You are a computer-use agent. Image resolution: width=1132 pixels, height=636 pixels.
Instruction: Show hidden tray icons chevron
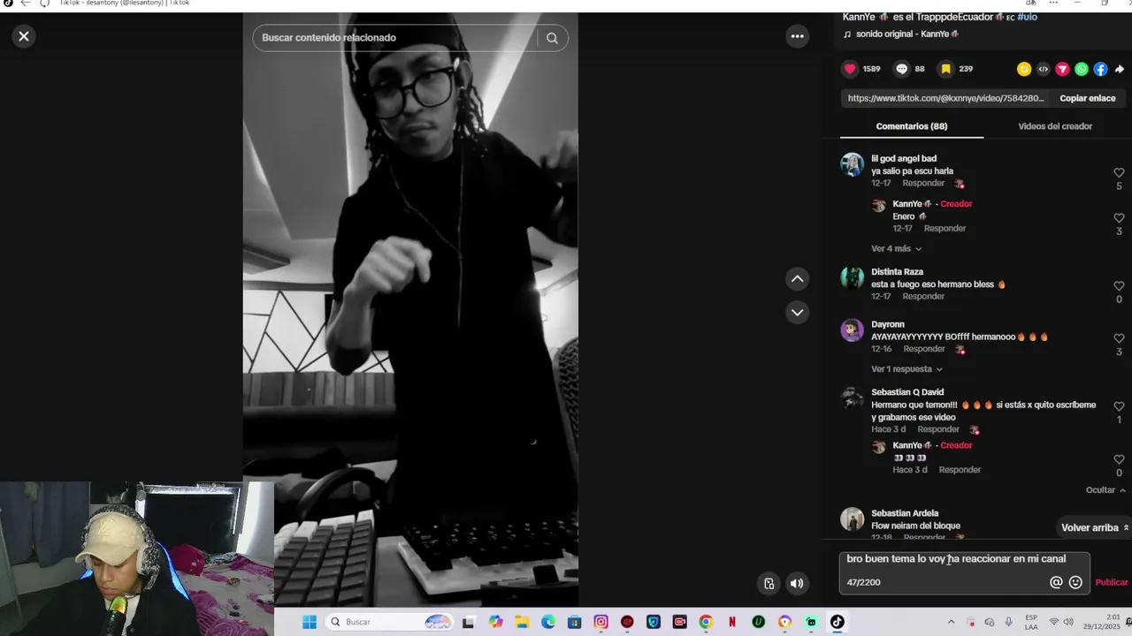tap(952, 622)
